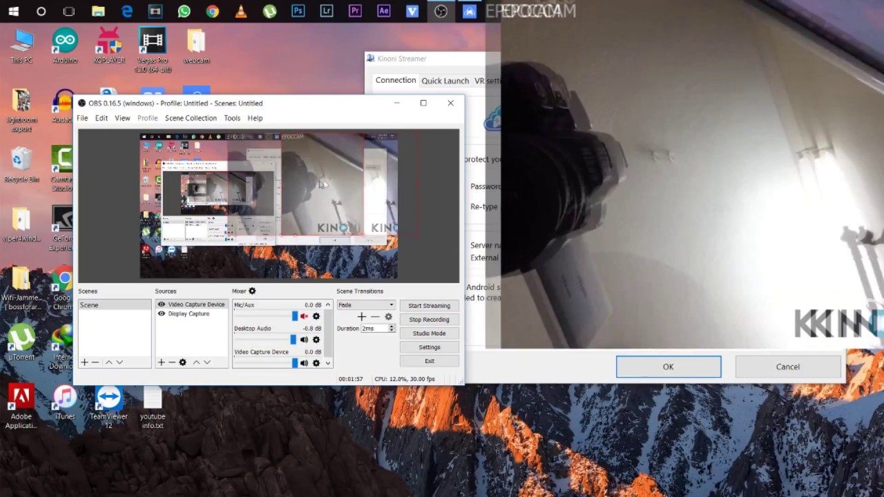Click the OBS preview canvas
Viewport: 884px width, 497px height.
pos(269,206)
